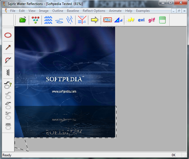Click the grayed reverse arrow ellipse tool
Viewport: 189px width, 159px height.
(8, 116)
